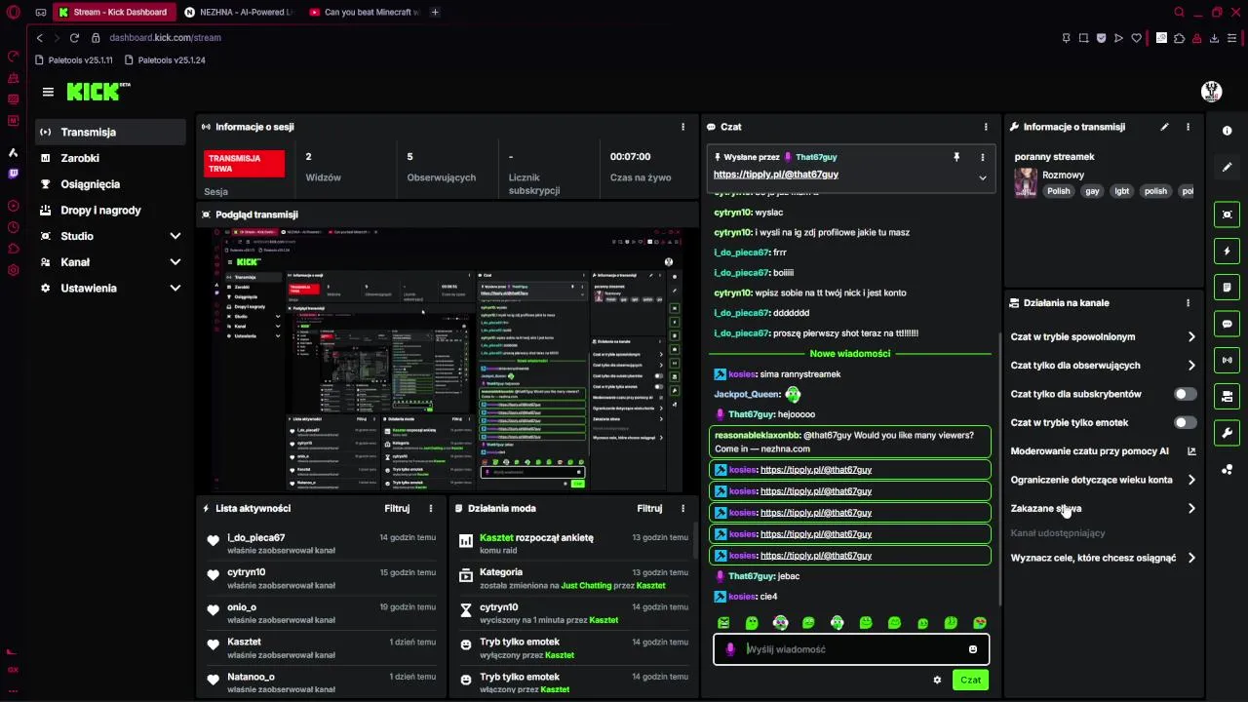This screenshot has width=1248, height=702.
Task: Open Paletools v25.1.11 bookmark
Action: pyautogui.click(x=75, y=60)
